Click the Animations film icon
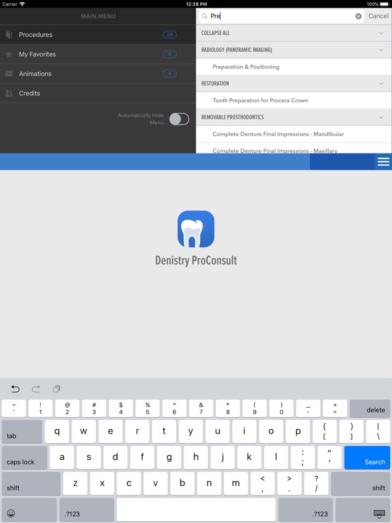This screenshot has width=392, height=523. click(x=9, y=74)
